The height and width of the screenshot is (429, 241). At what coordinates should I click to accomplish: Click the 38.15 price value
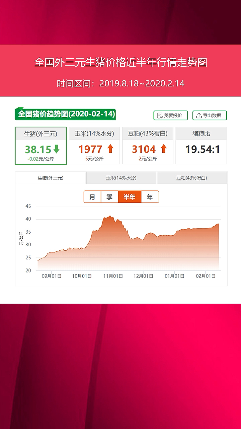38,149
